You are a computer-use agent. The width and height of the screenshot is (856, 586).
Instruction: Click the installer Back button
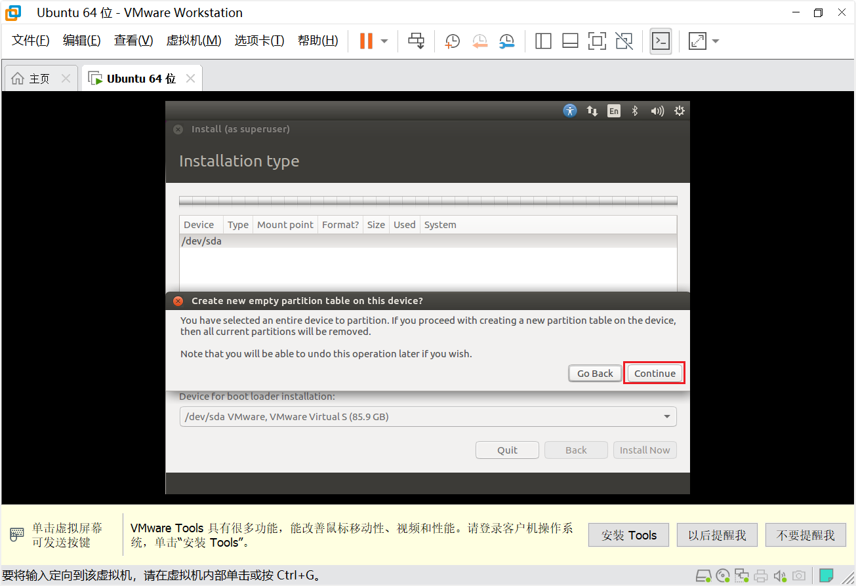576,450
